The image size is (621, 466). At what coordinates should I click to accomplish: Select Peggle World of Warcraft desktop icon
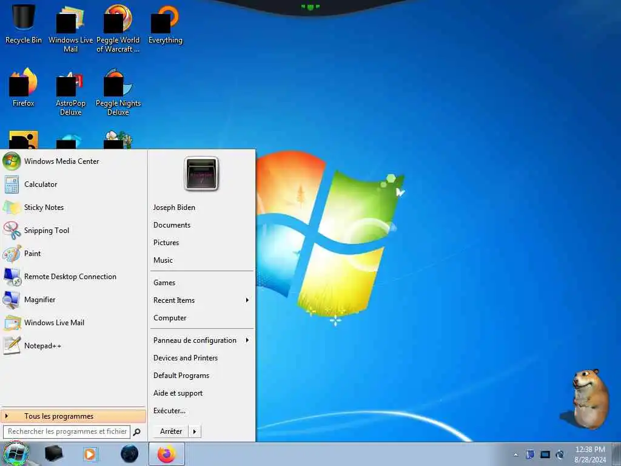coord(118,29)
